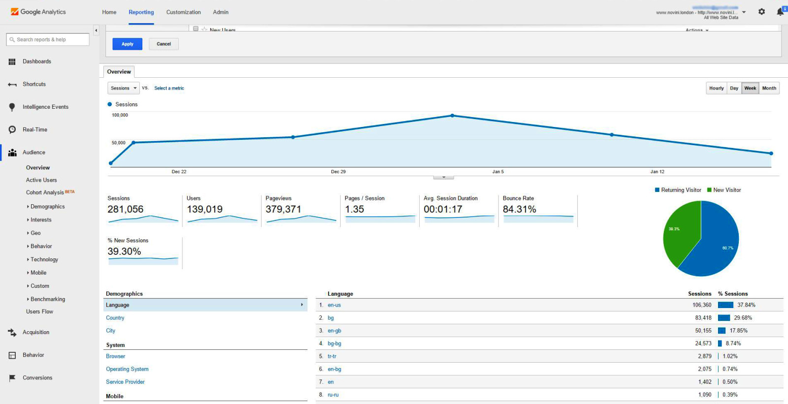Check the New Users segment checkbox
Viewport: 788px width, 404px height.
coord(196,29)
